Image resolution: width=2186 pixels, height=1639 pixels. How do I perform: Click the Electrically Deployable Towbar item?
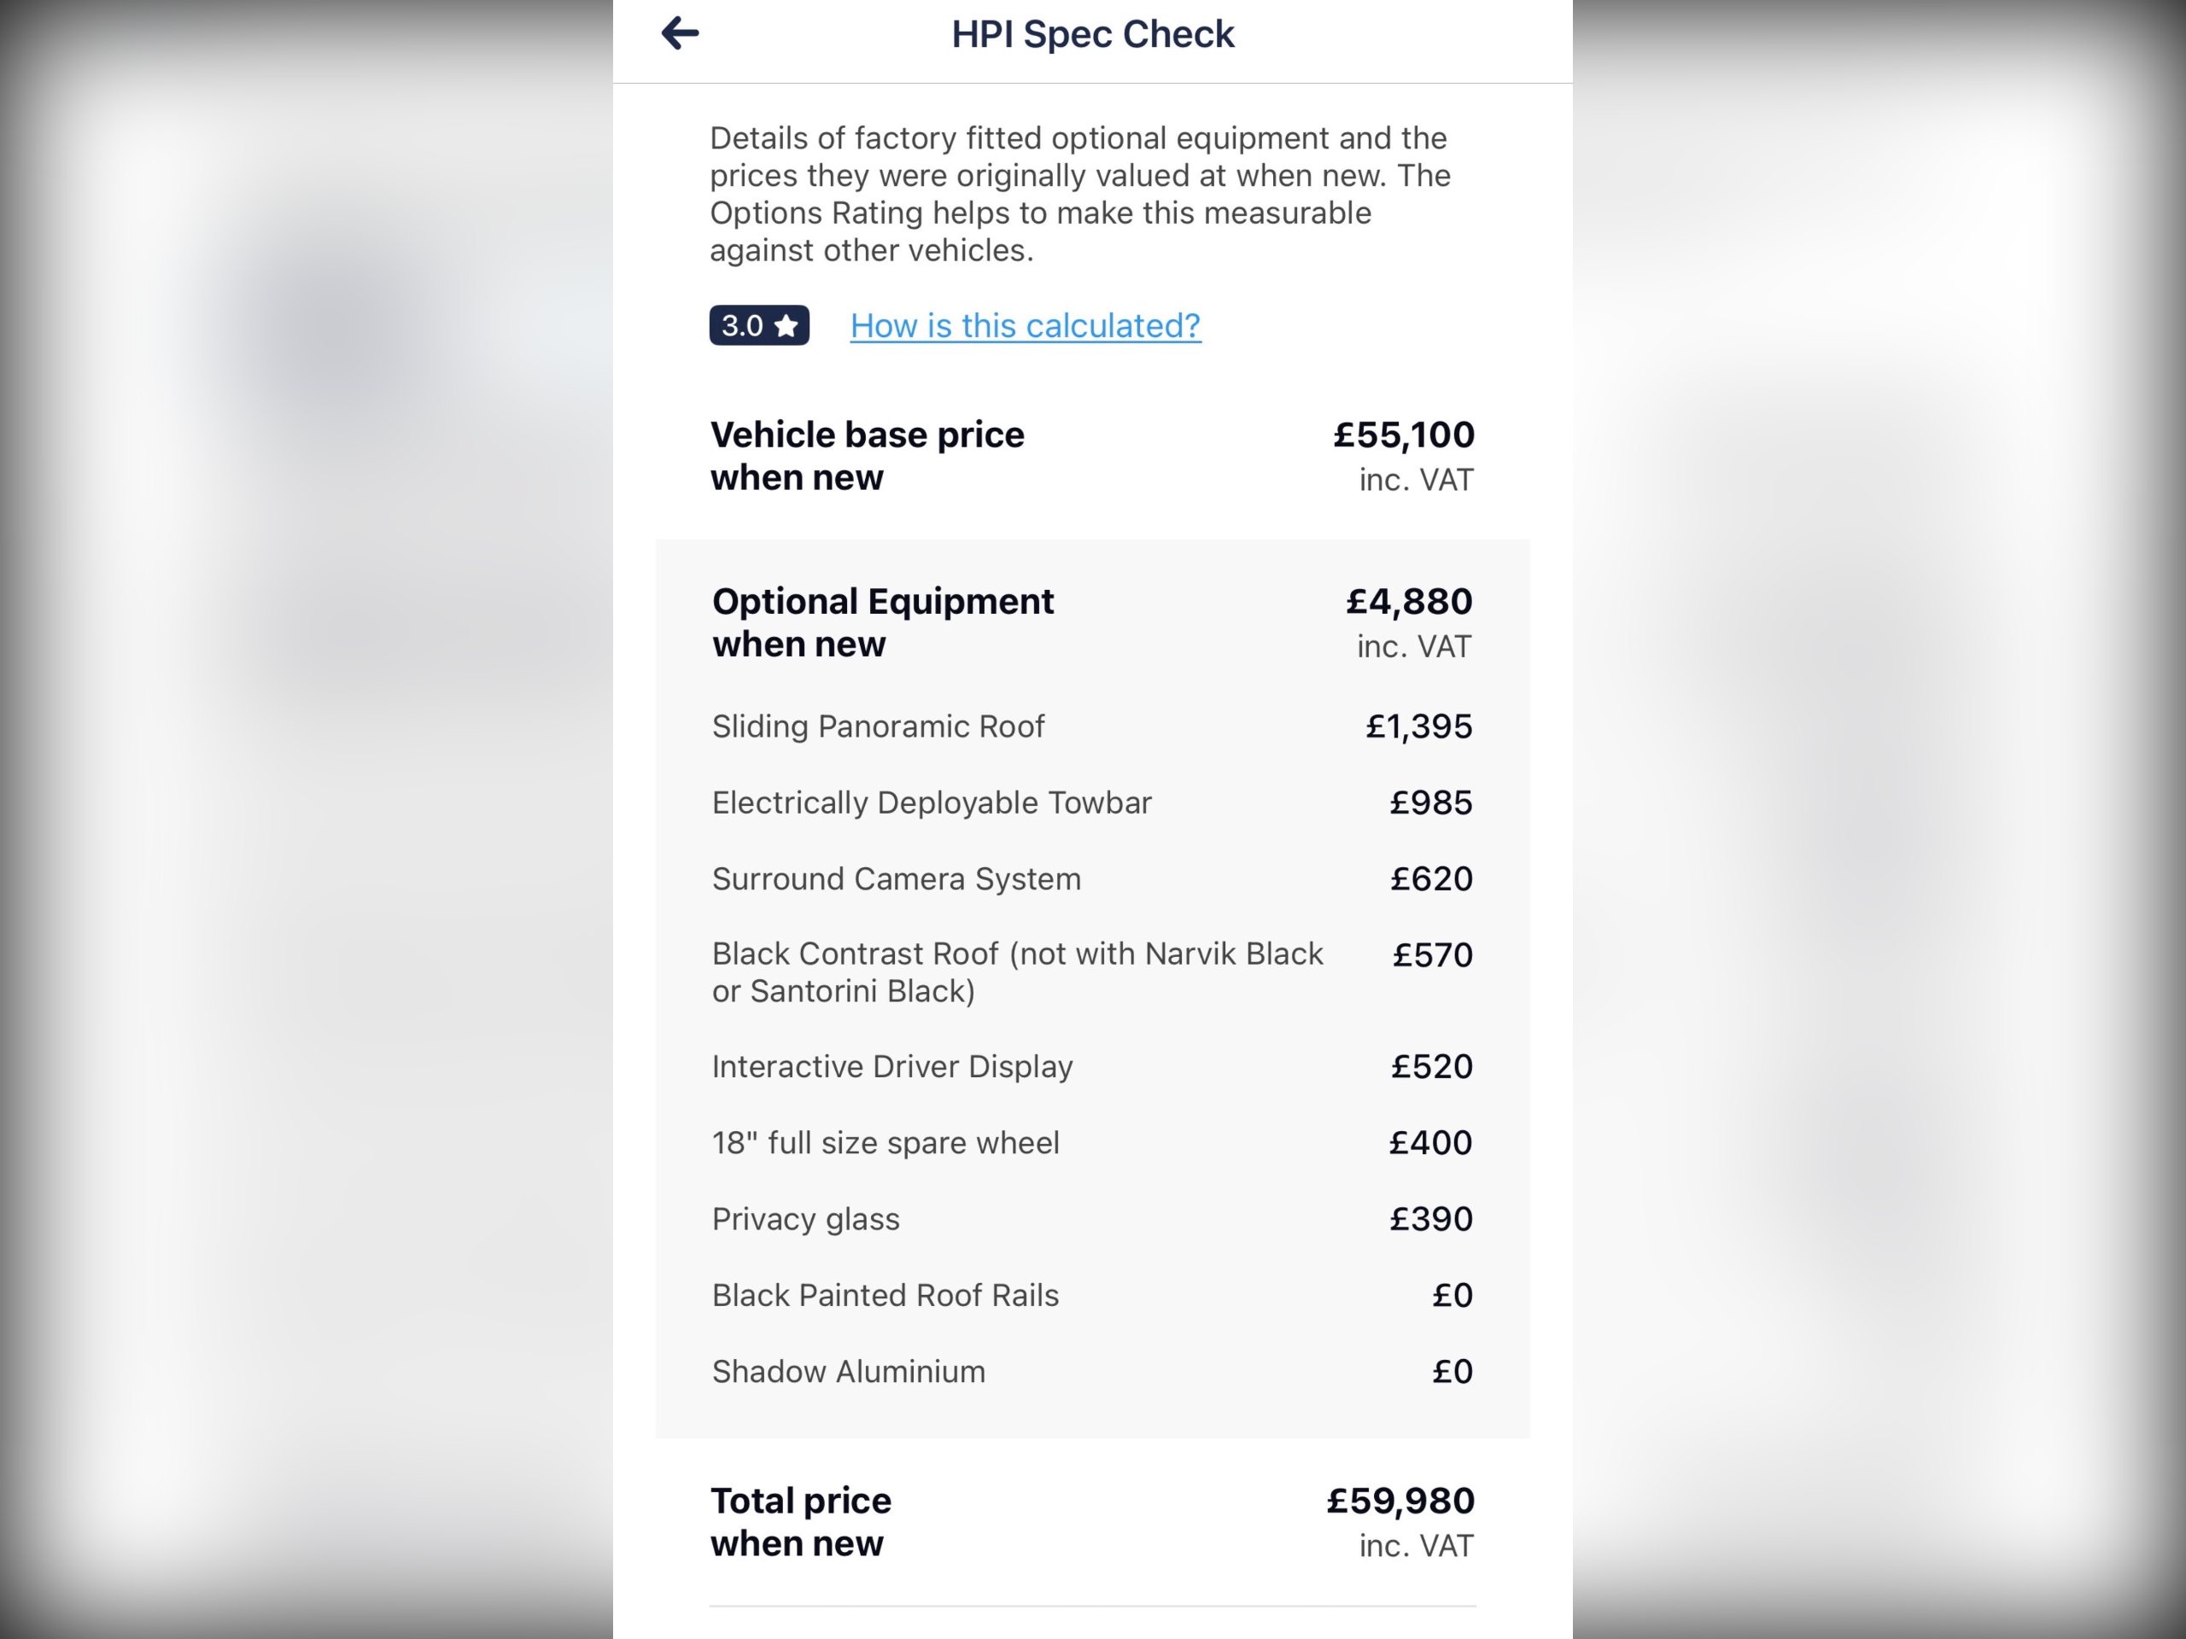(931, 802)
